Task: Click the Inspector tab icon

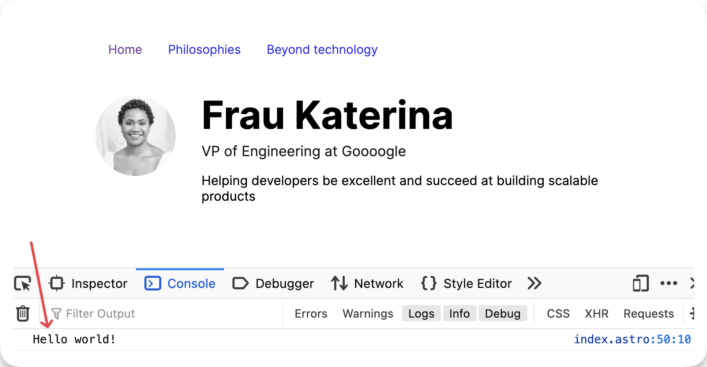Action: click(x=57, y=283)
